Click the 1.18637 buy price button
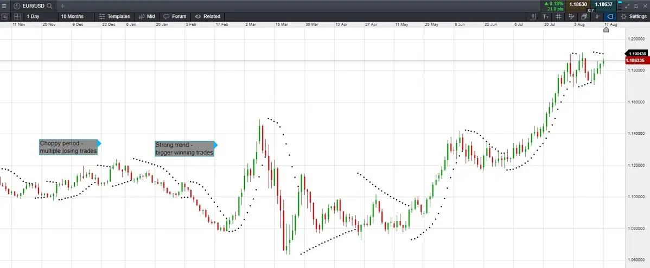The width and height of the screenshot is (650, 268). (603, 5)
